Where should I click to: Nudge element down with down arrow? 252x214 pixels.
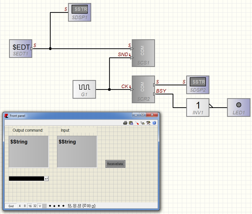point(59,206)
